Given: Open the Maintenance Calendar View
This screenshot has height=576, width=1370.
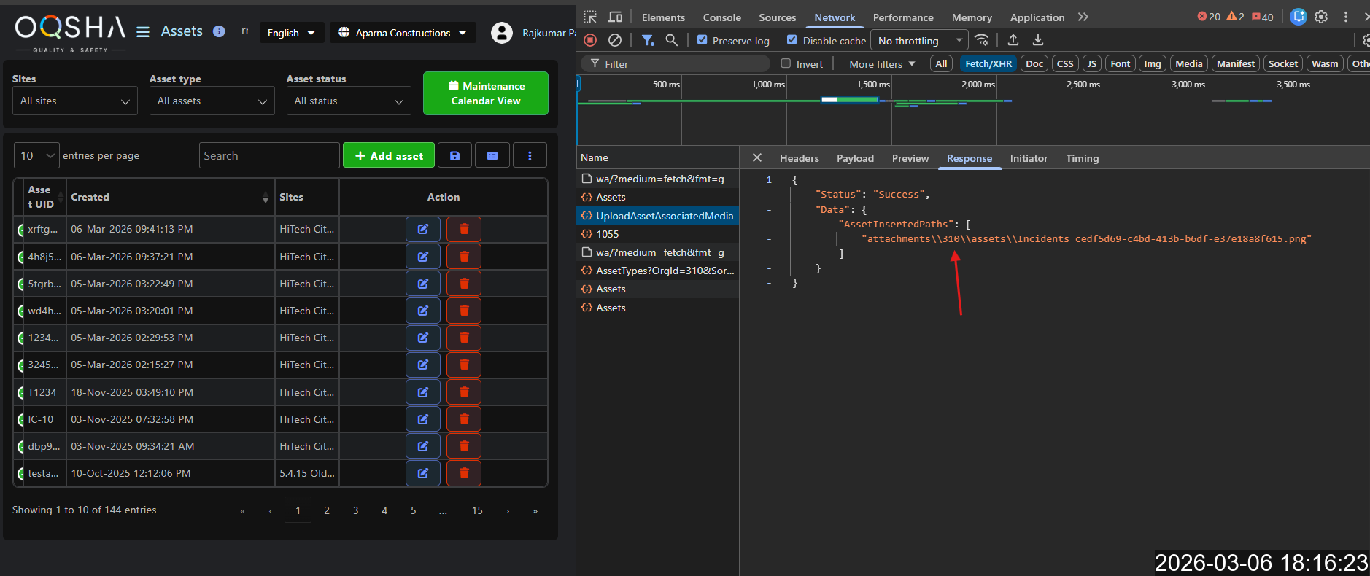Looking at the screenshot, I should 486,93.
